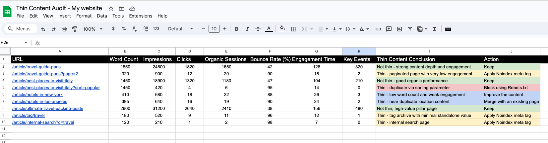Select the 'Thin Content Conclusion' header cell

[x=429, y=59]
